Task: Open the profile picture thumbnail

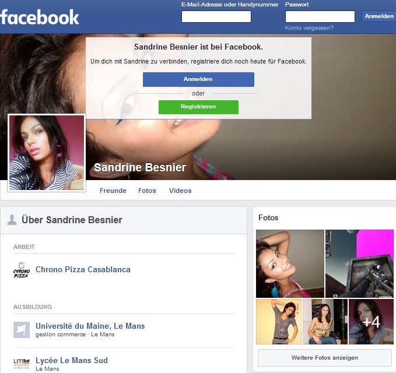Action: [x=47, y=153]
